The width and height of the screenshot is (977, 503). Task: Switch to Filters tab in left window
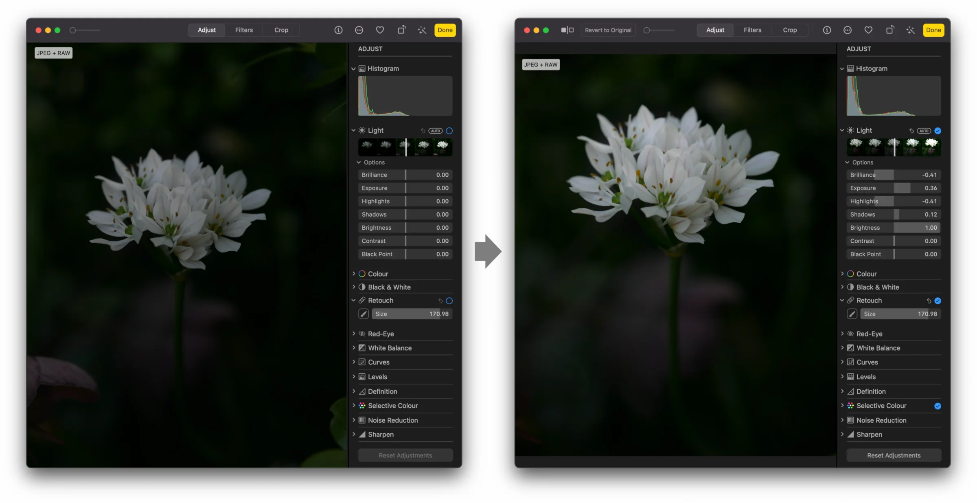tap(244, 30)
